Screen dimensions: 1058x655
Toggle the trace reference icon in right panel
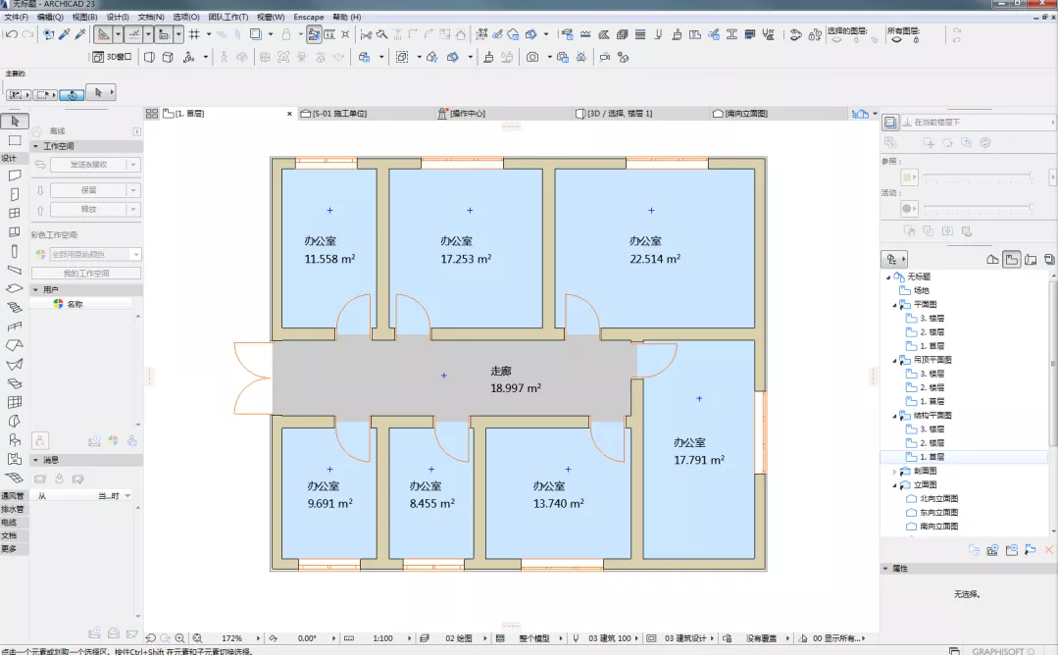(890, 123)
